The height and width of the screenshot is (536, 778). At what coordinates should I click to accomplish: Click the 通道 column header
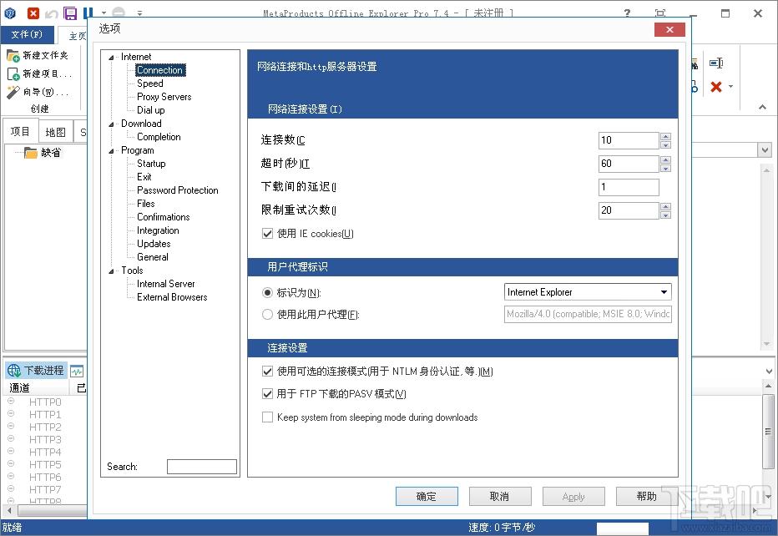pos(35,387)
